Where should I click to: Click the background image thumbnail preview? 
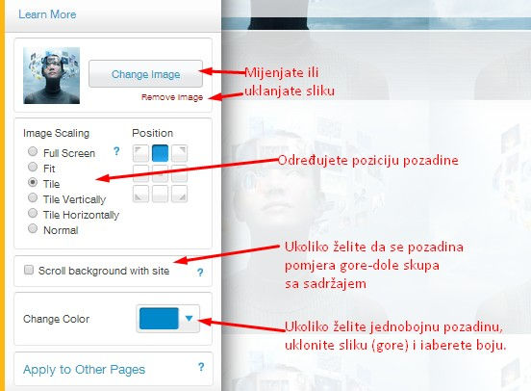pyautogui.click(x=52, y=75)
